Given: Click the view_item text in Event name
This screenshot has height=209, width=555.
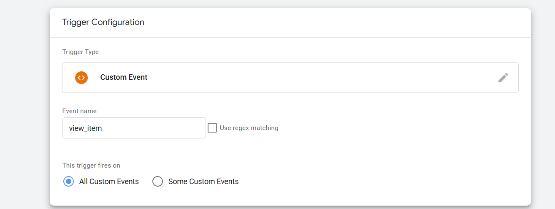Looking at the screenshot, I should pos(85,128).
